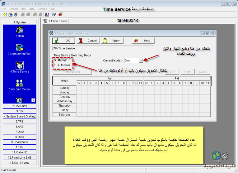
Task: Click the open folder toolbar icon
Action: point(10,14)
